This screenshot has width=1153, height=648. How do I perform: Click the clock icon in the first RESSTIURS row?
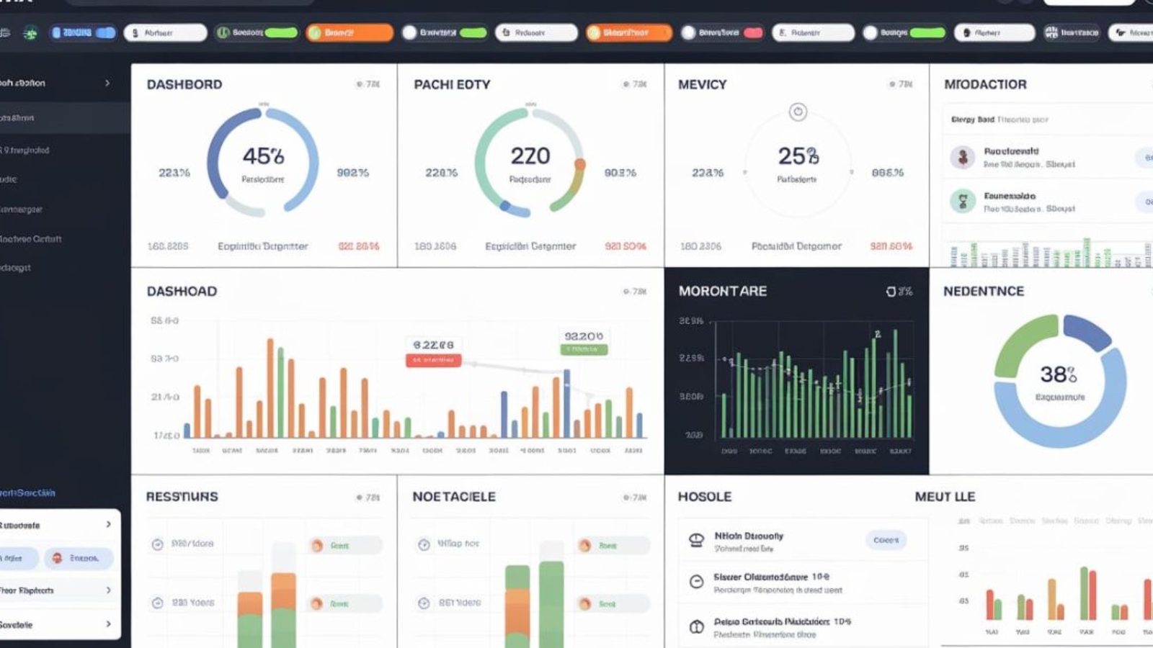157,544
